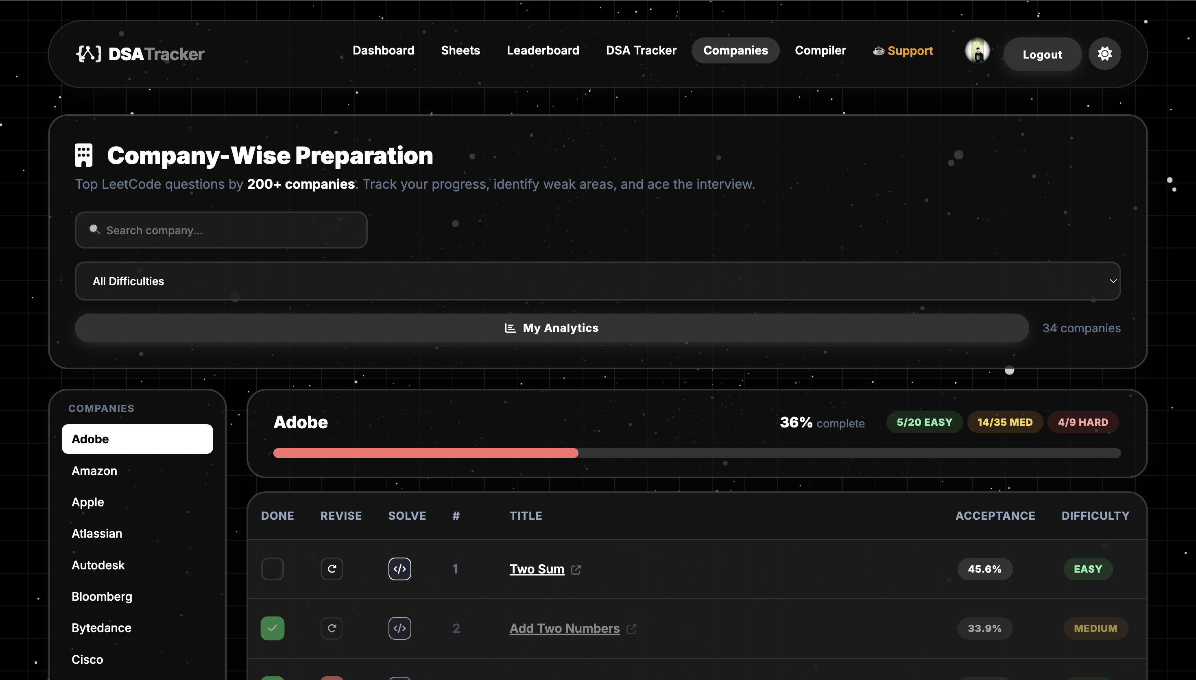Click the Logout button

click(1042, 54)
